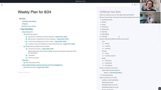The height and width of the screenshot is (90, 161).
Task: Click the green sync status dot
Action: coord(132,5)
